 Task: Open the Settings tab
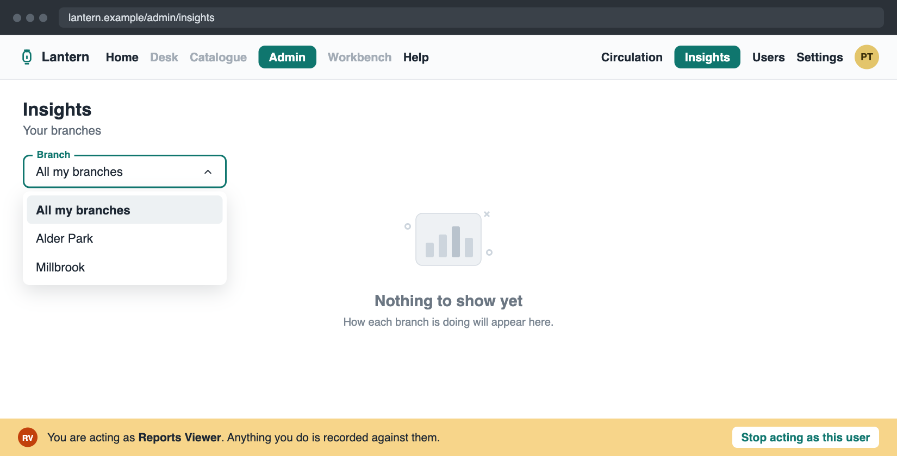(819, 57)
